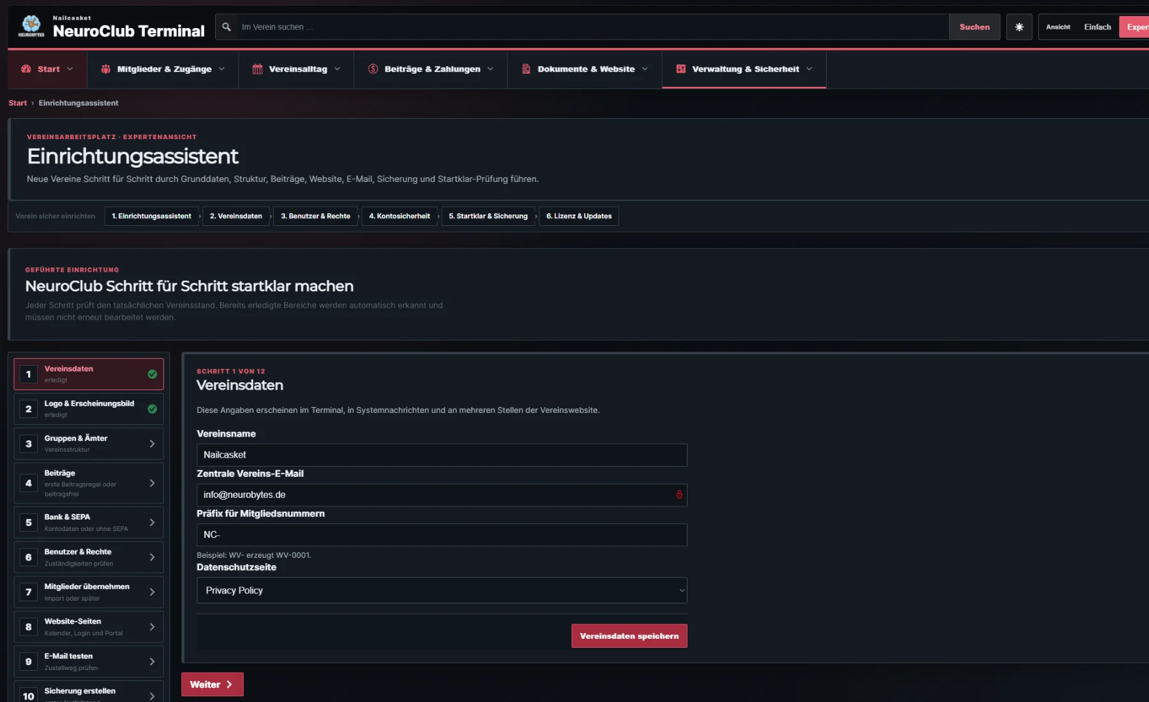Image resolution: width=1149 pixels, height=702 pixels.
Task: Select the Logo & Erscheinungsbild step
Action: [x=89, y=409]
